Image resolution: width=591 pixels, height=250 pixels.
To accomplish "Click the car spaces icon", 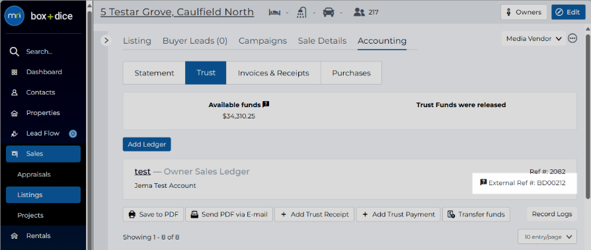I will pos(329,13).
